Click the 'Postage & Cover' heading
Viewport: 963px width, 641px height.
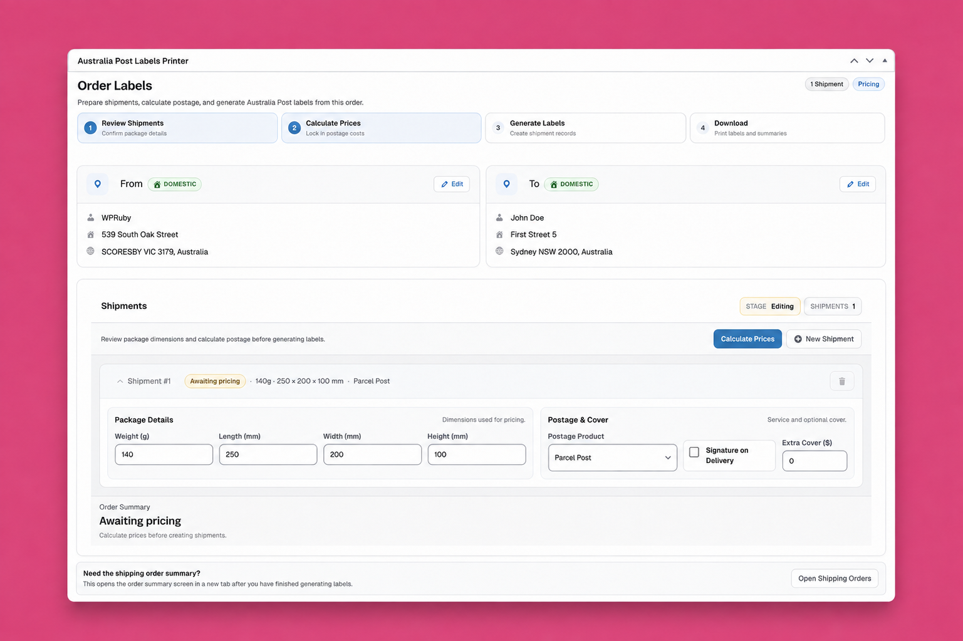pyautogui.click(x=578, y=420)
